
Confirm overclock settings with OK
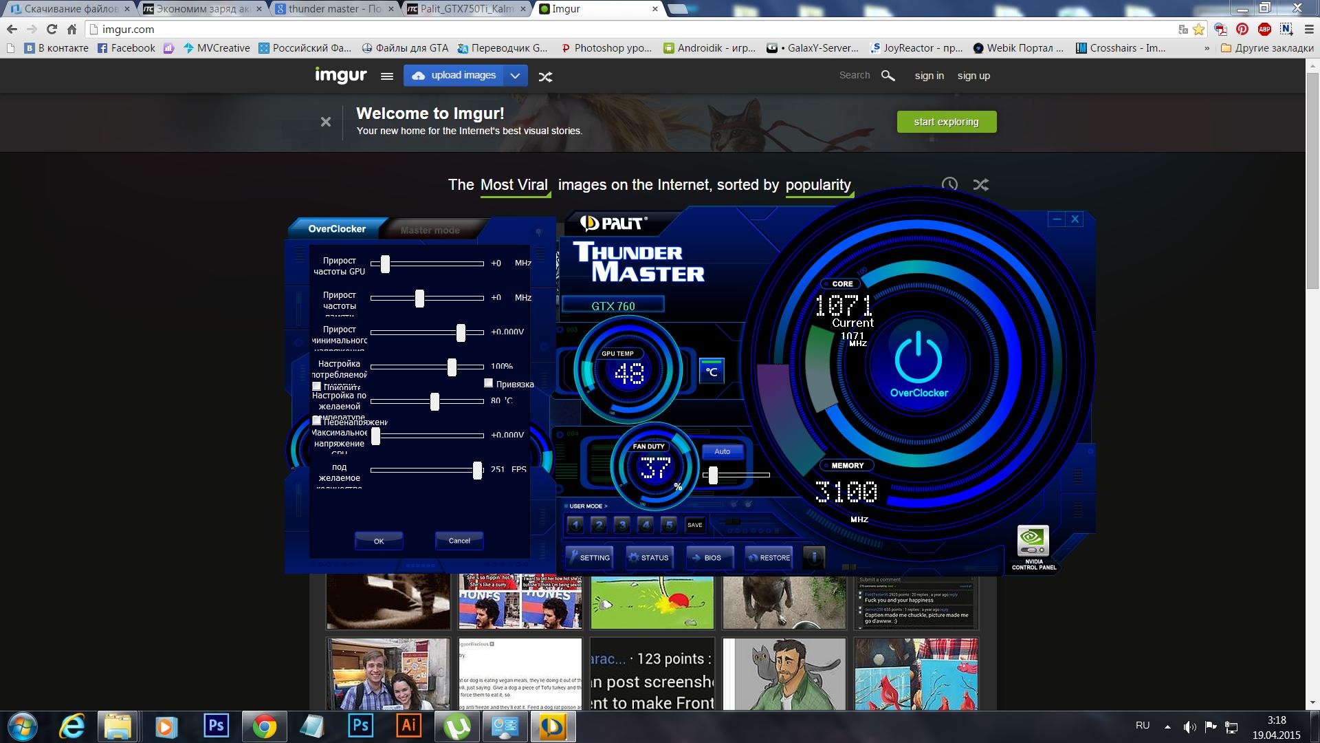point(379,541)
